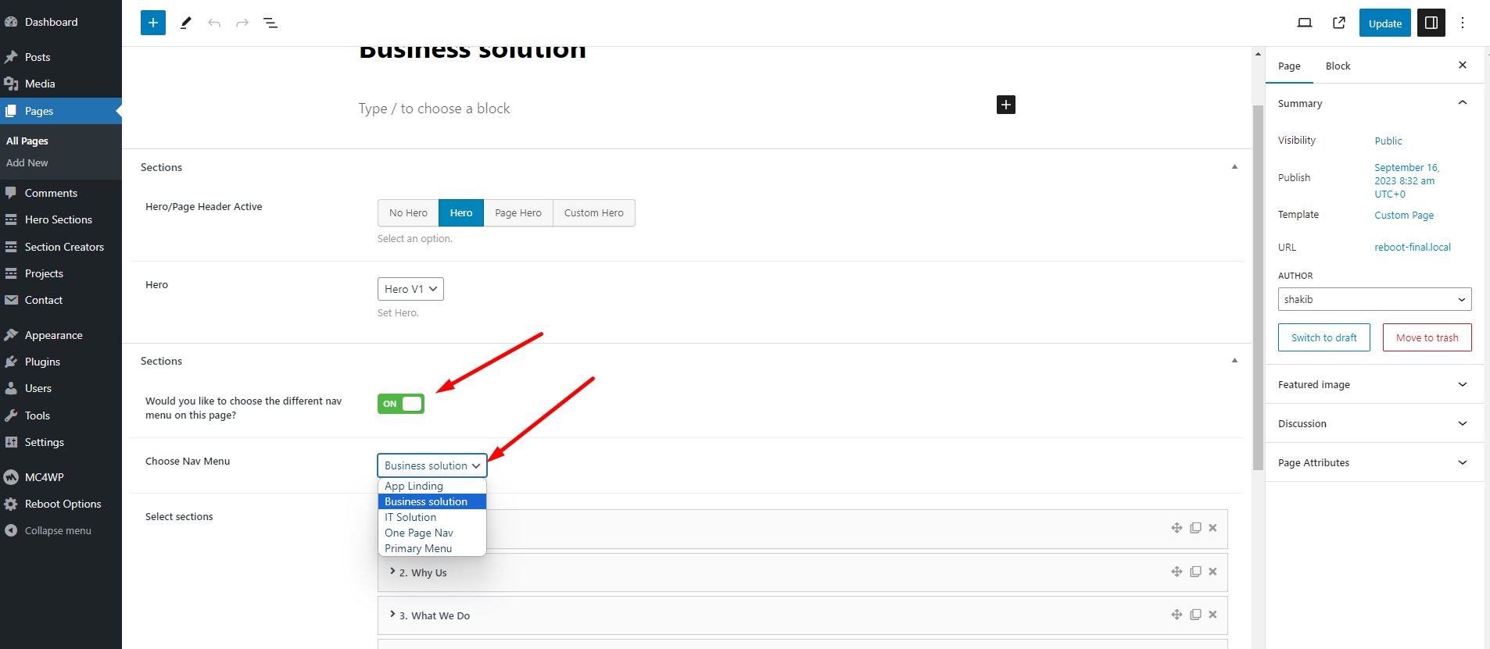This screenshot has width=1490, height=649.
Task: Click the undo arrow in toolbar
Action: [213, 23]
